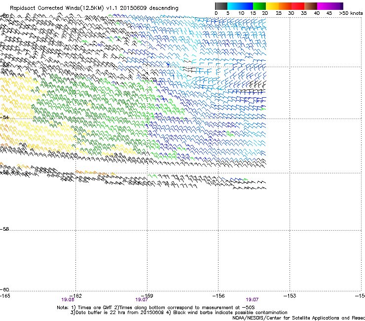Click the '20150609 descending' text in title

(149, 8)
